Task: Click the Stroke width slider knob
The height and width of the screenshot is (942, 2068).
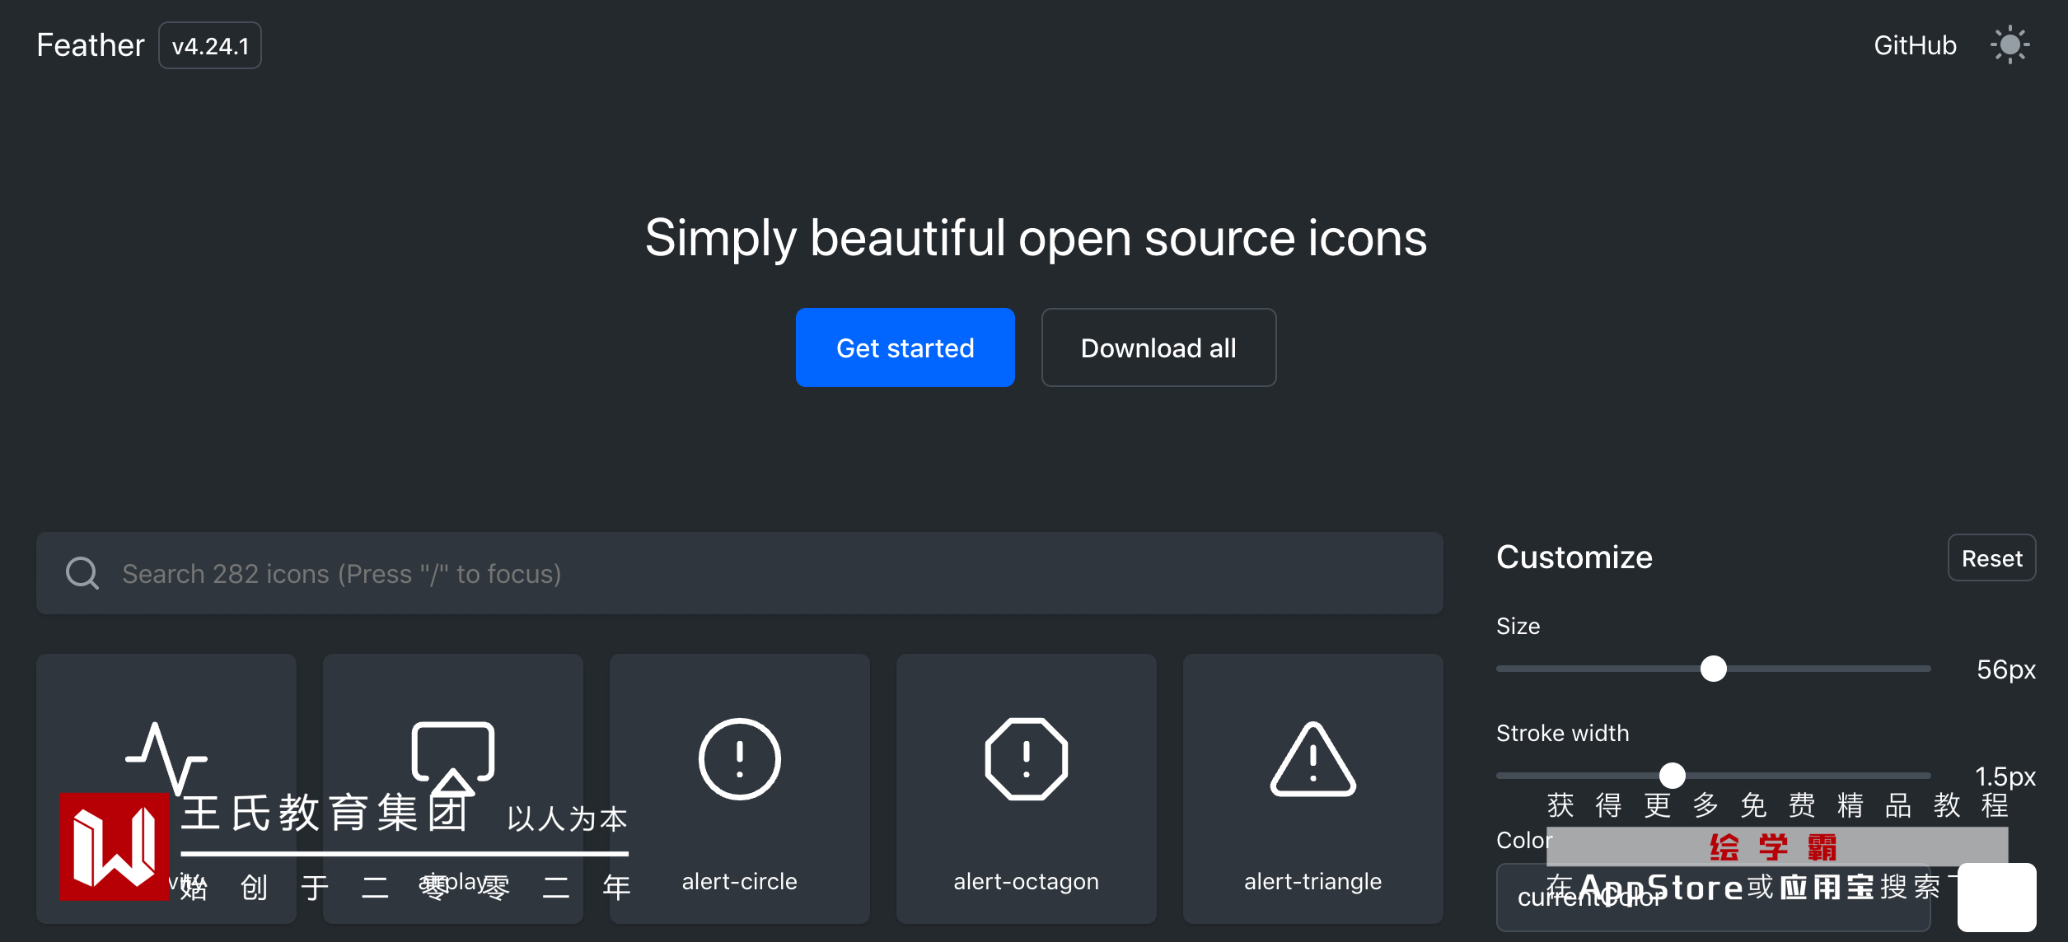Action: (1672, 775)
